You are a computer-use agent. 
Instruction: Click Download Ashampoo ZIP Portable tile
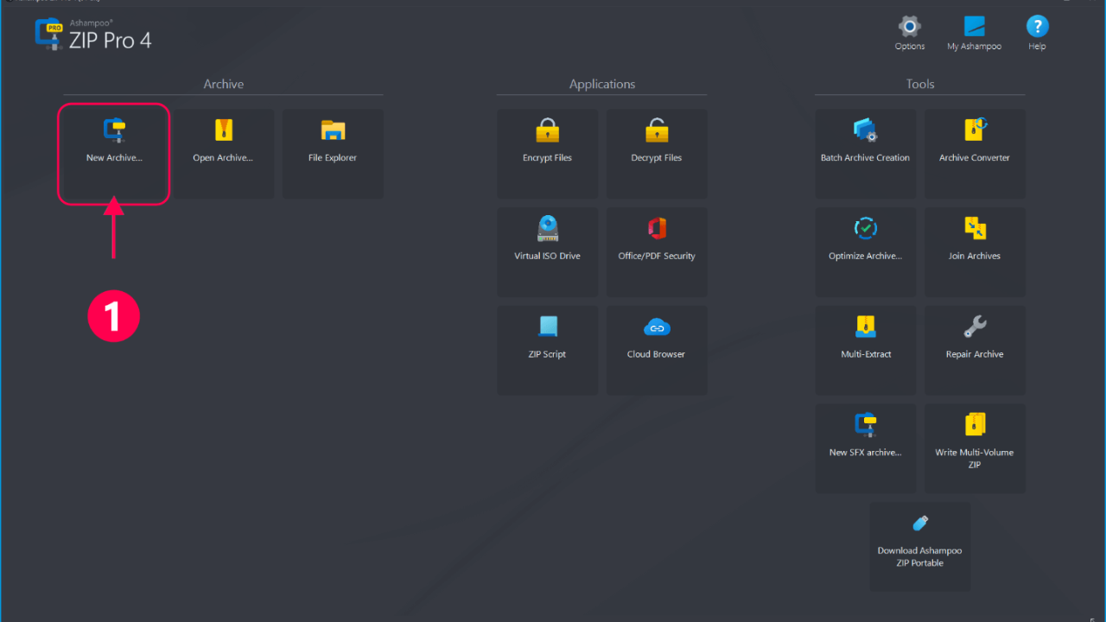[x=920, y=547]
